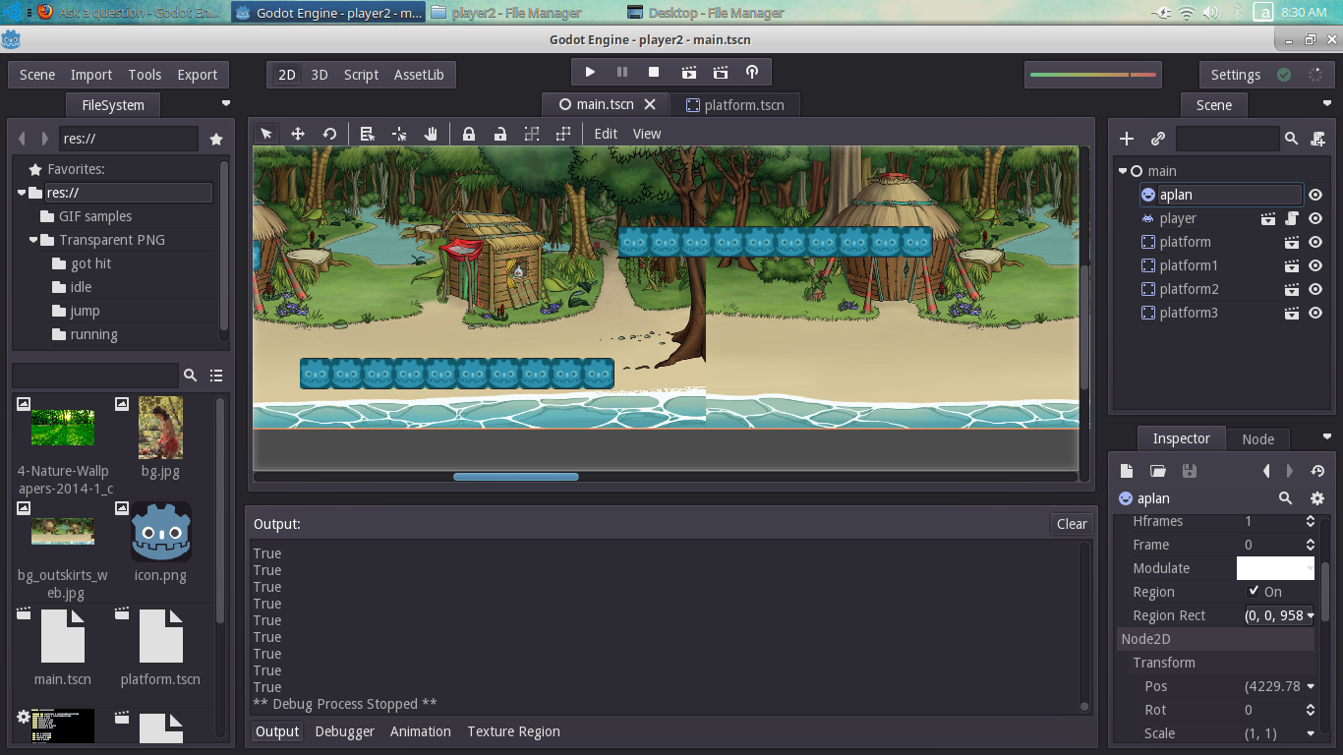Open the scene icon on platform2 node
Image resolution: width=1343 pixels, height=755 pixels.
[x=1292, y=290]
